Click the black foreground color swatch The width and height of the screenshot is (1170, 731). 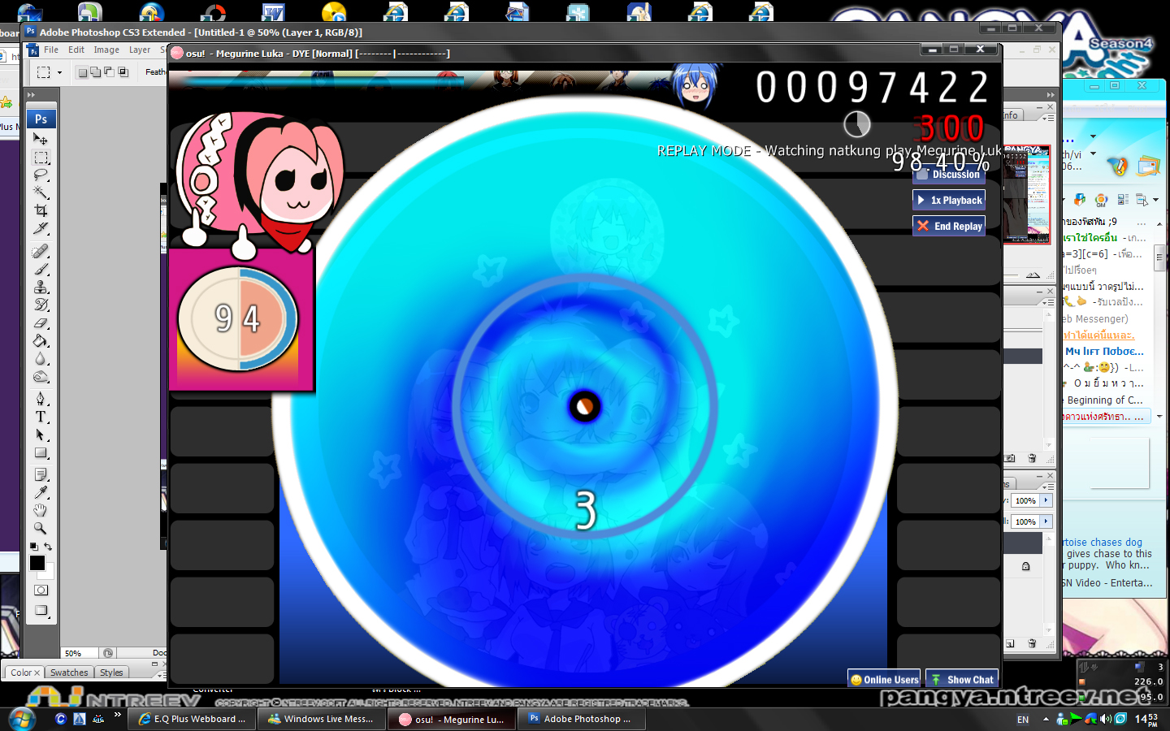click(37, 562)
